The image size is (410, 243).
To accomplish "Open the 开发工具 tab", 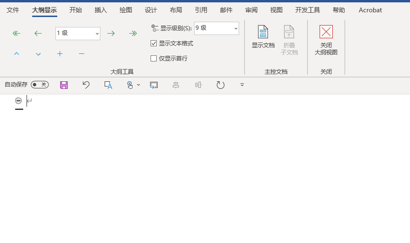I will [x=308, y=10].
